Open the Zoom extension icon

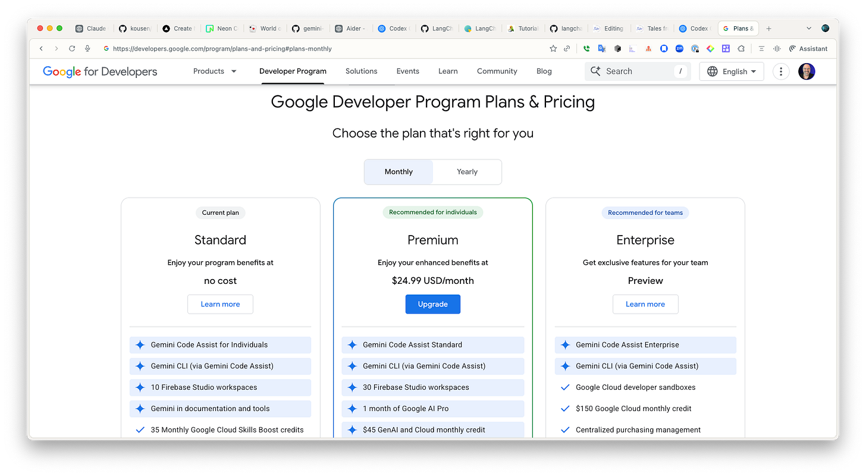[679, 49]
